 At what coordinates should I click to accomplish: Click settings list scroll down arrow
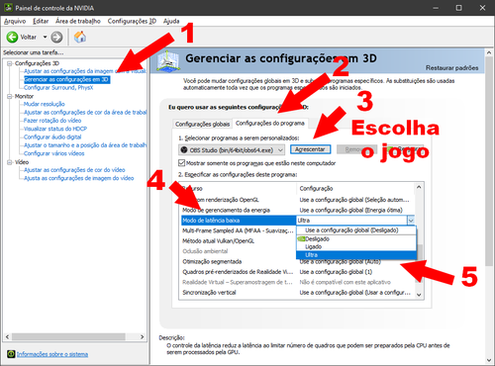(419, 295)
